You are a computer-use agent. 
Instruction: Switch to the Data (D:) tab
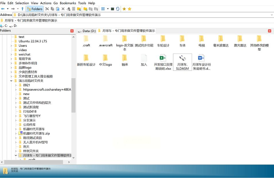[87, 31]
